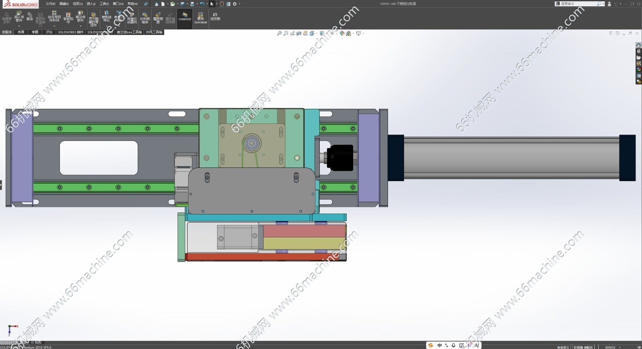Click the Rebuild traffic light icon
Image resolution: width=642 pixels, height=349 pixels.
click(x=222, y=4)
